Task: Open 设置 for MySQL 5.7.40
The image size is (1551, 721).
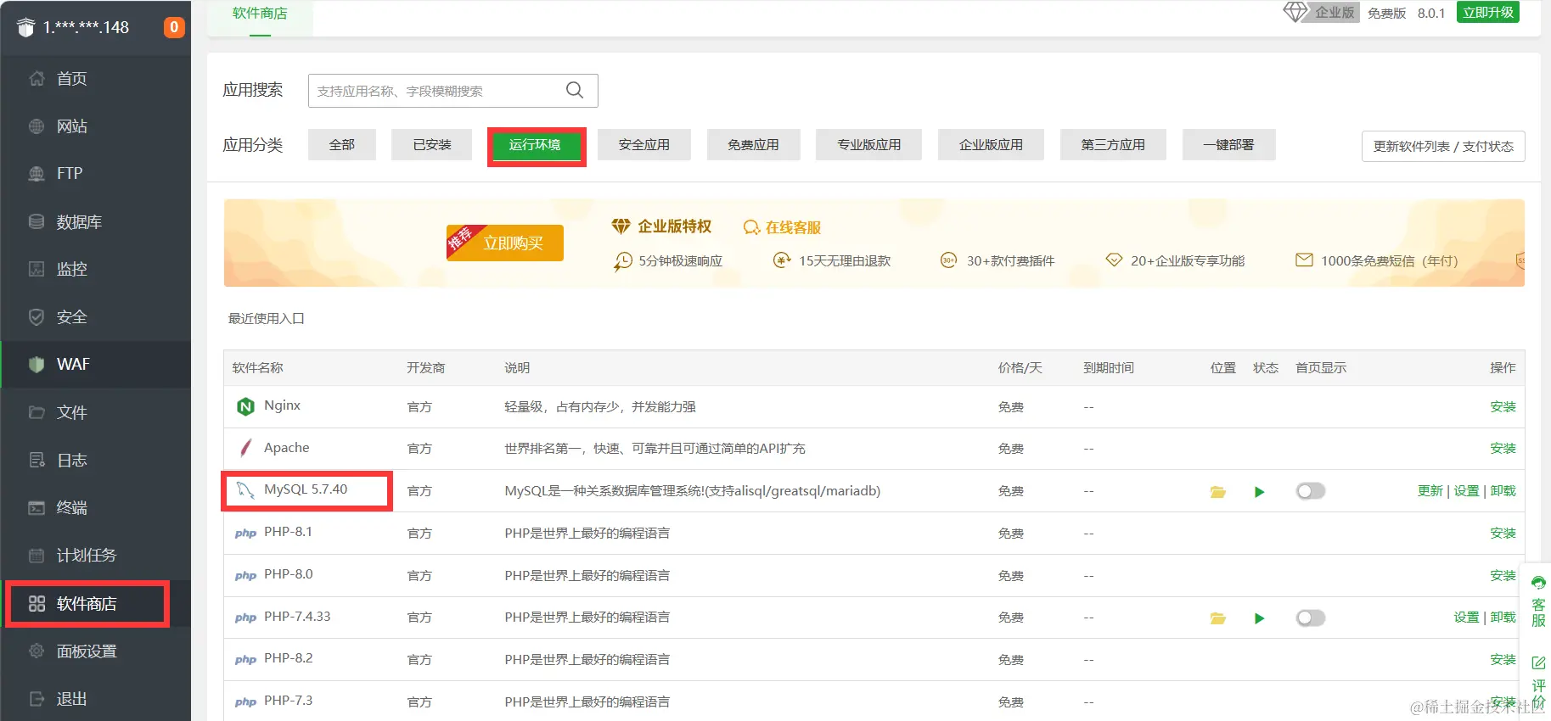Action: (x=1466, y=491)
